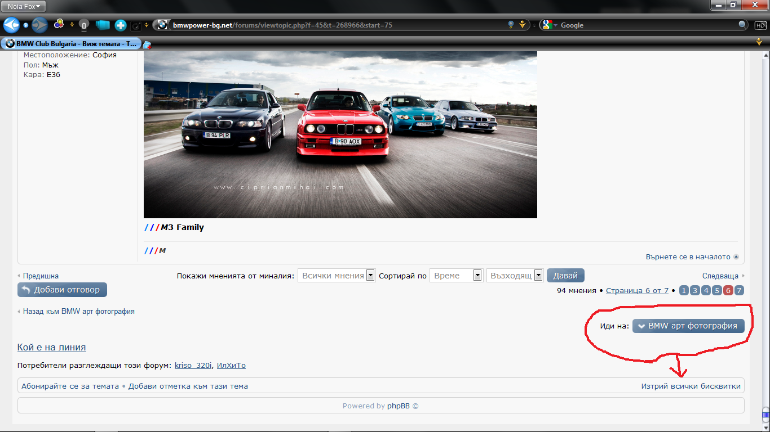Open the Възходящ order dropdown

point(515,275)
